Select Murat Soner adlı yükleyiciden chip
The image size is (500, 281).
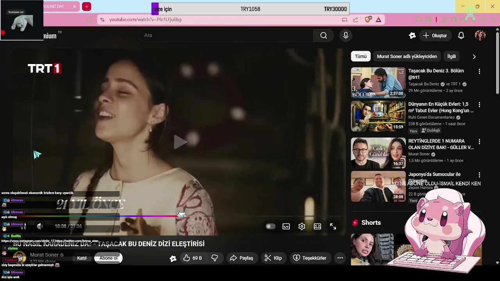coord(407,57)
